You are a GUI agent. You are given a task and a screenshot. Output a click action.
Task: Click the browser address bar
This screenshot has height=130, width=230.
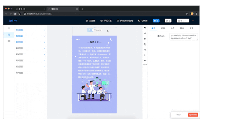pos(104,14)
